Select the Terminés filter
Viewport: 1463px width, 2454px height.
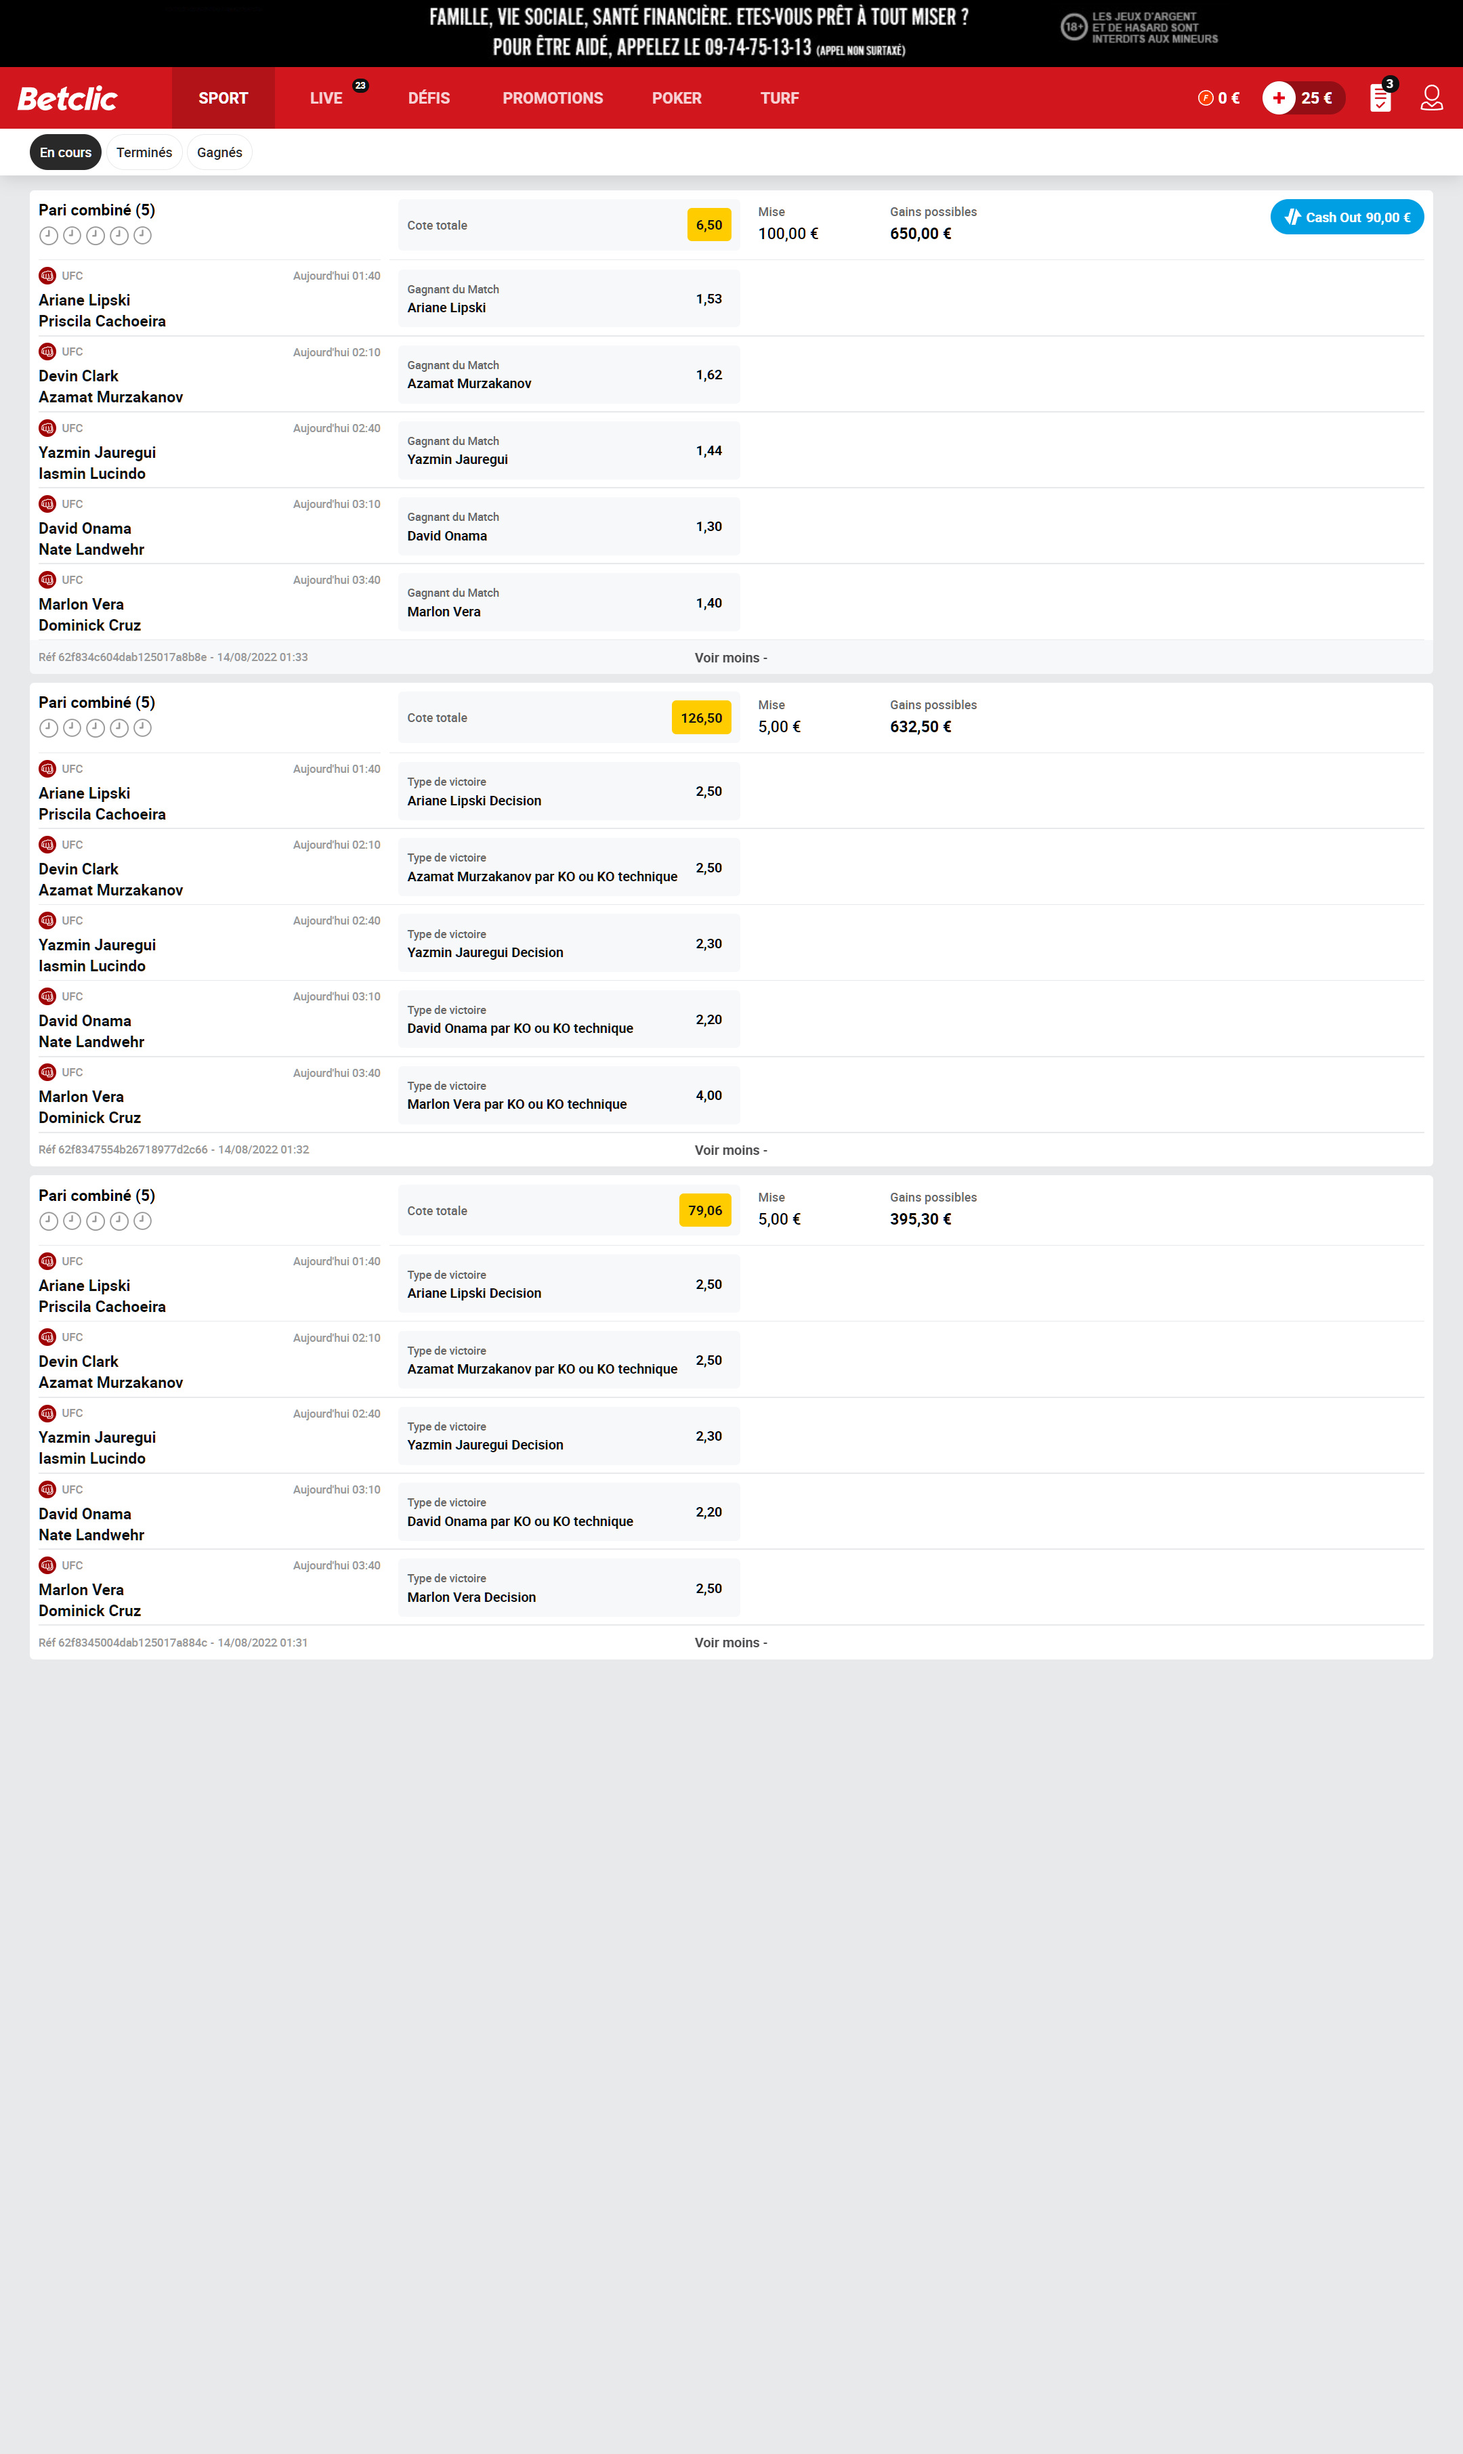coord(144,152)
